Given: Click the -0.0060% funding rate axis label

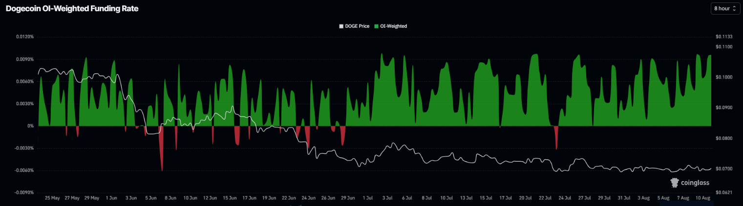Looking at the screenshot, I should 23,170.
